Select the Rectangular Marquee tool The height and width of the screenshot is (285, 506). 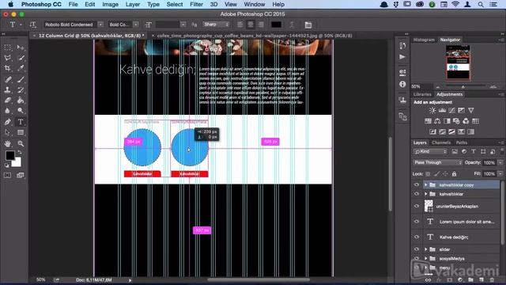pyautogui.click(x=7, y=47)
